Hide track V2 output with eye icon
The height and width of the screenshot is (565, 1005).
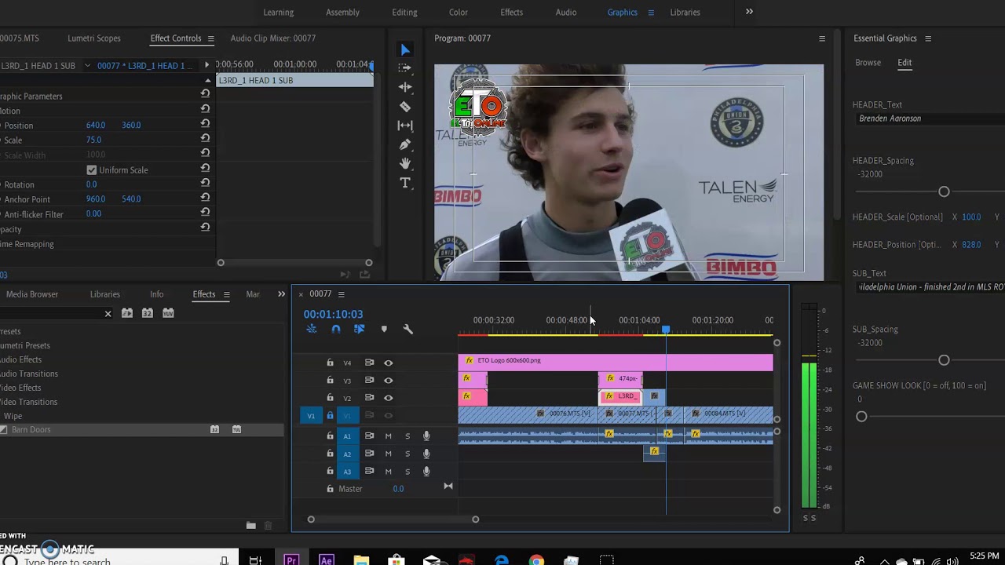[388, 398]
